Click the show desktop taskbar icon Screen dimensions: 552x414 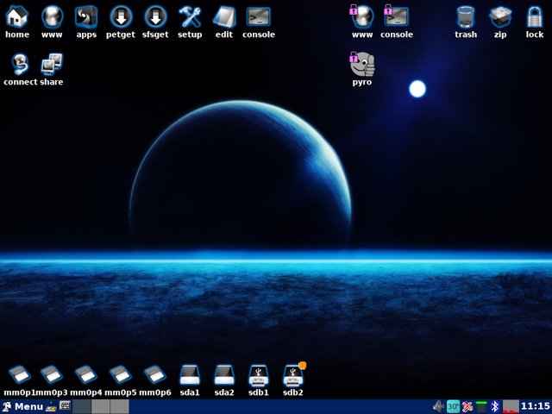51,406
